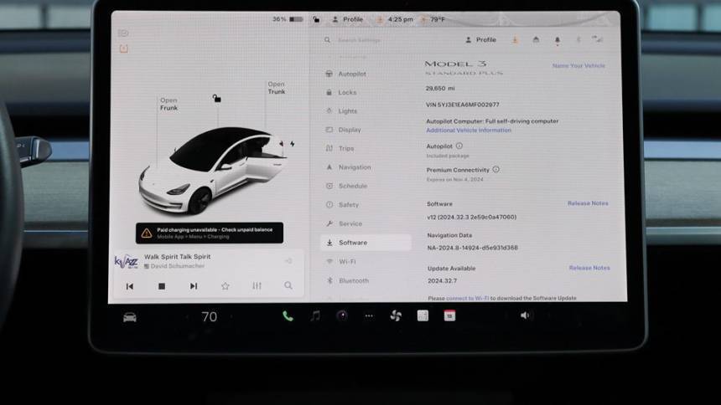Tap the lock icon in top status bar
Viewport: 721px width, 405px height.
(316, 19)
